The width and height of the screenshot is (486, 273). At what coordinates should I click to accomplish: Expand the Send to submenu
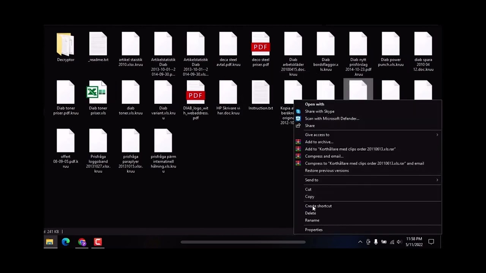[367, 180]
